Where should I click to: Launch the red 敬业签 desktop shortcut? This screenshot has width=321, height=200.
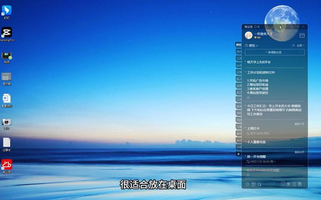click(x=6, y=166)
